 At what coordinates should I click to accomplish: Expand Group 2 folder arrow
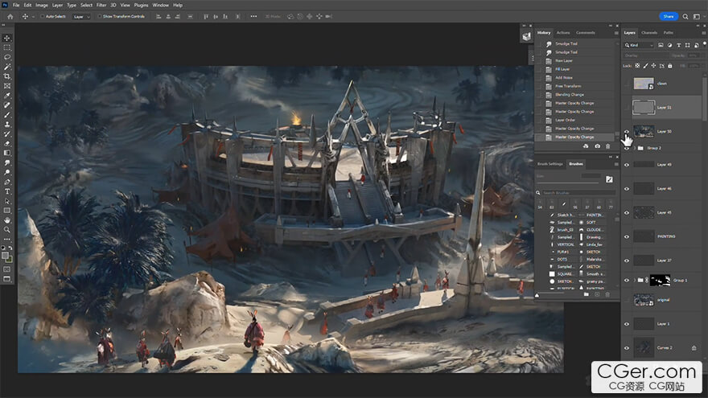(635, 148)
